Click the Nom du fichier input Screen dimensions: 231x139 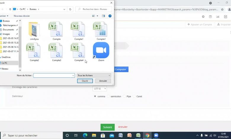coord(54,76)
